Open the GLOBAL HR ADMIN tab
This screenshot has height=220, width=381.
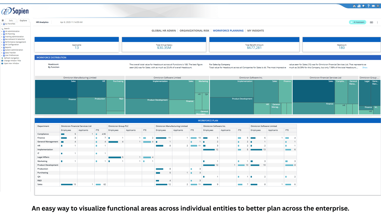click(x=164, y=31)
